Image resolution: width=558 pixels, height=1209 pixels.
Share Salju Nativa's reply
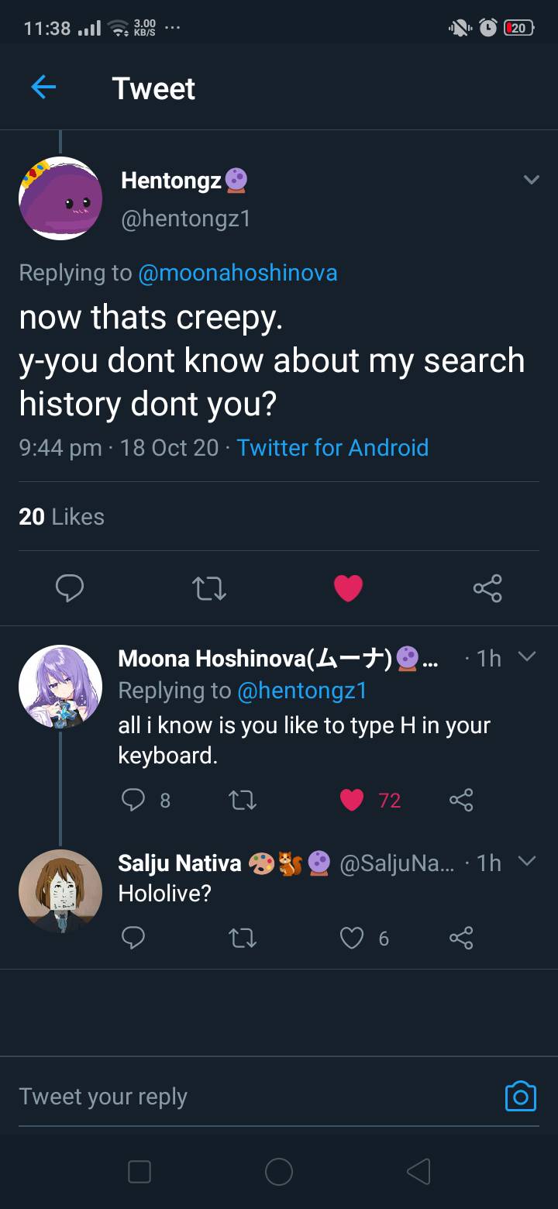coord(461,938)
